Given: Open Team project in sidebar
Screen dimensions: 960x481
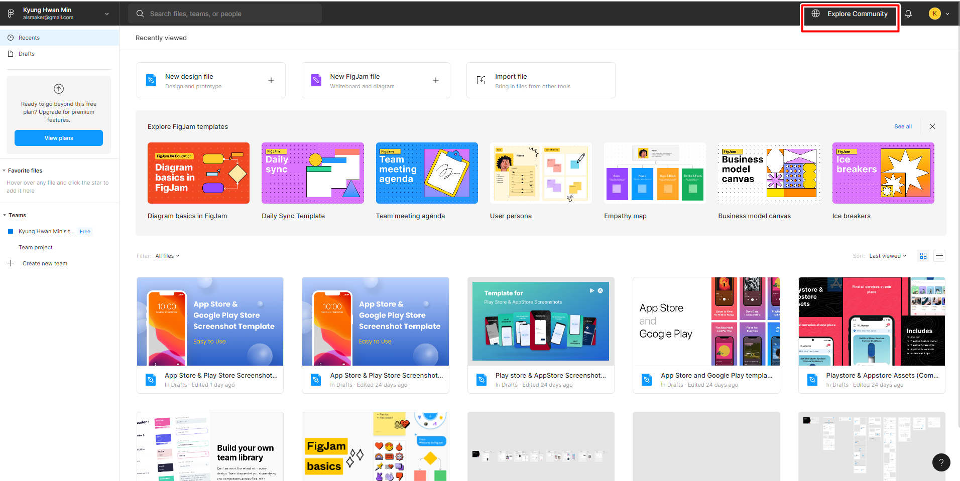Looking at the screenshot, I should click(x=36, y=247).
